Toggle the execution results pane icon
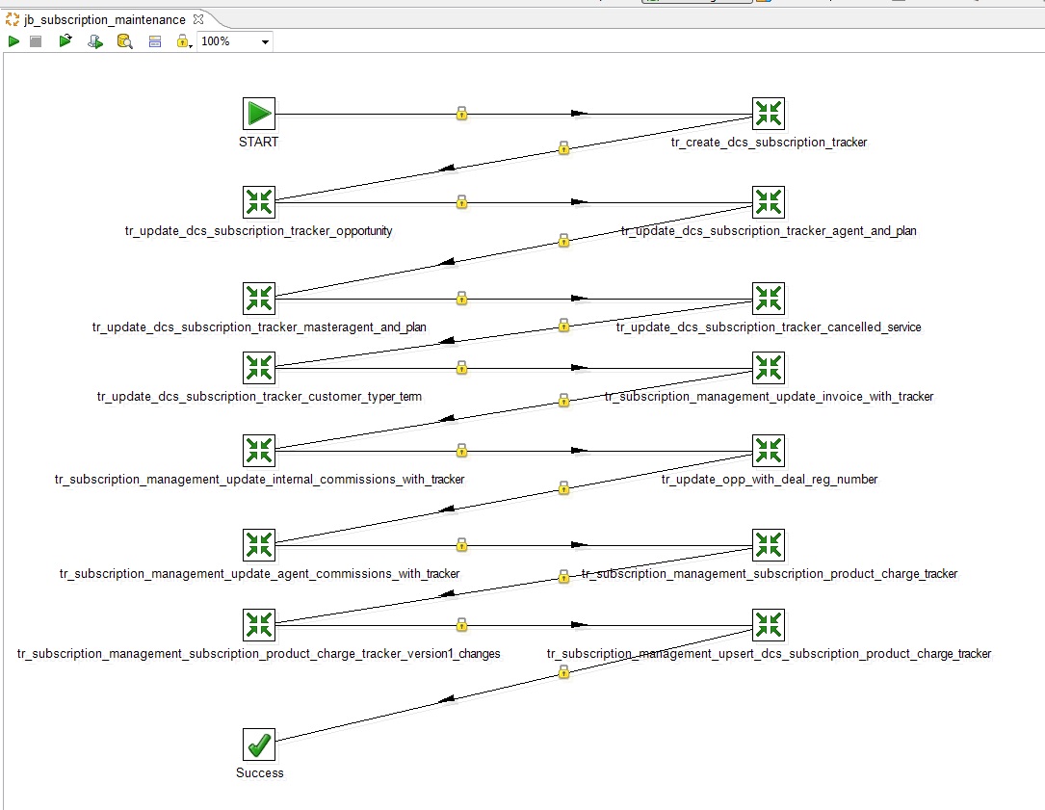Viewport: 1045px width, 810px height. click(154, 41)
